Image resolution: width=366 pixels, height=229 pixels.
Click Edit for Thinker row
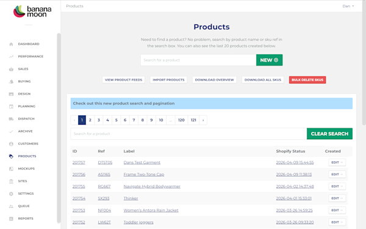(337, 198)
